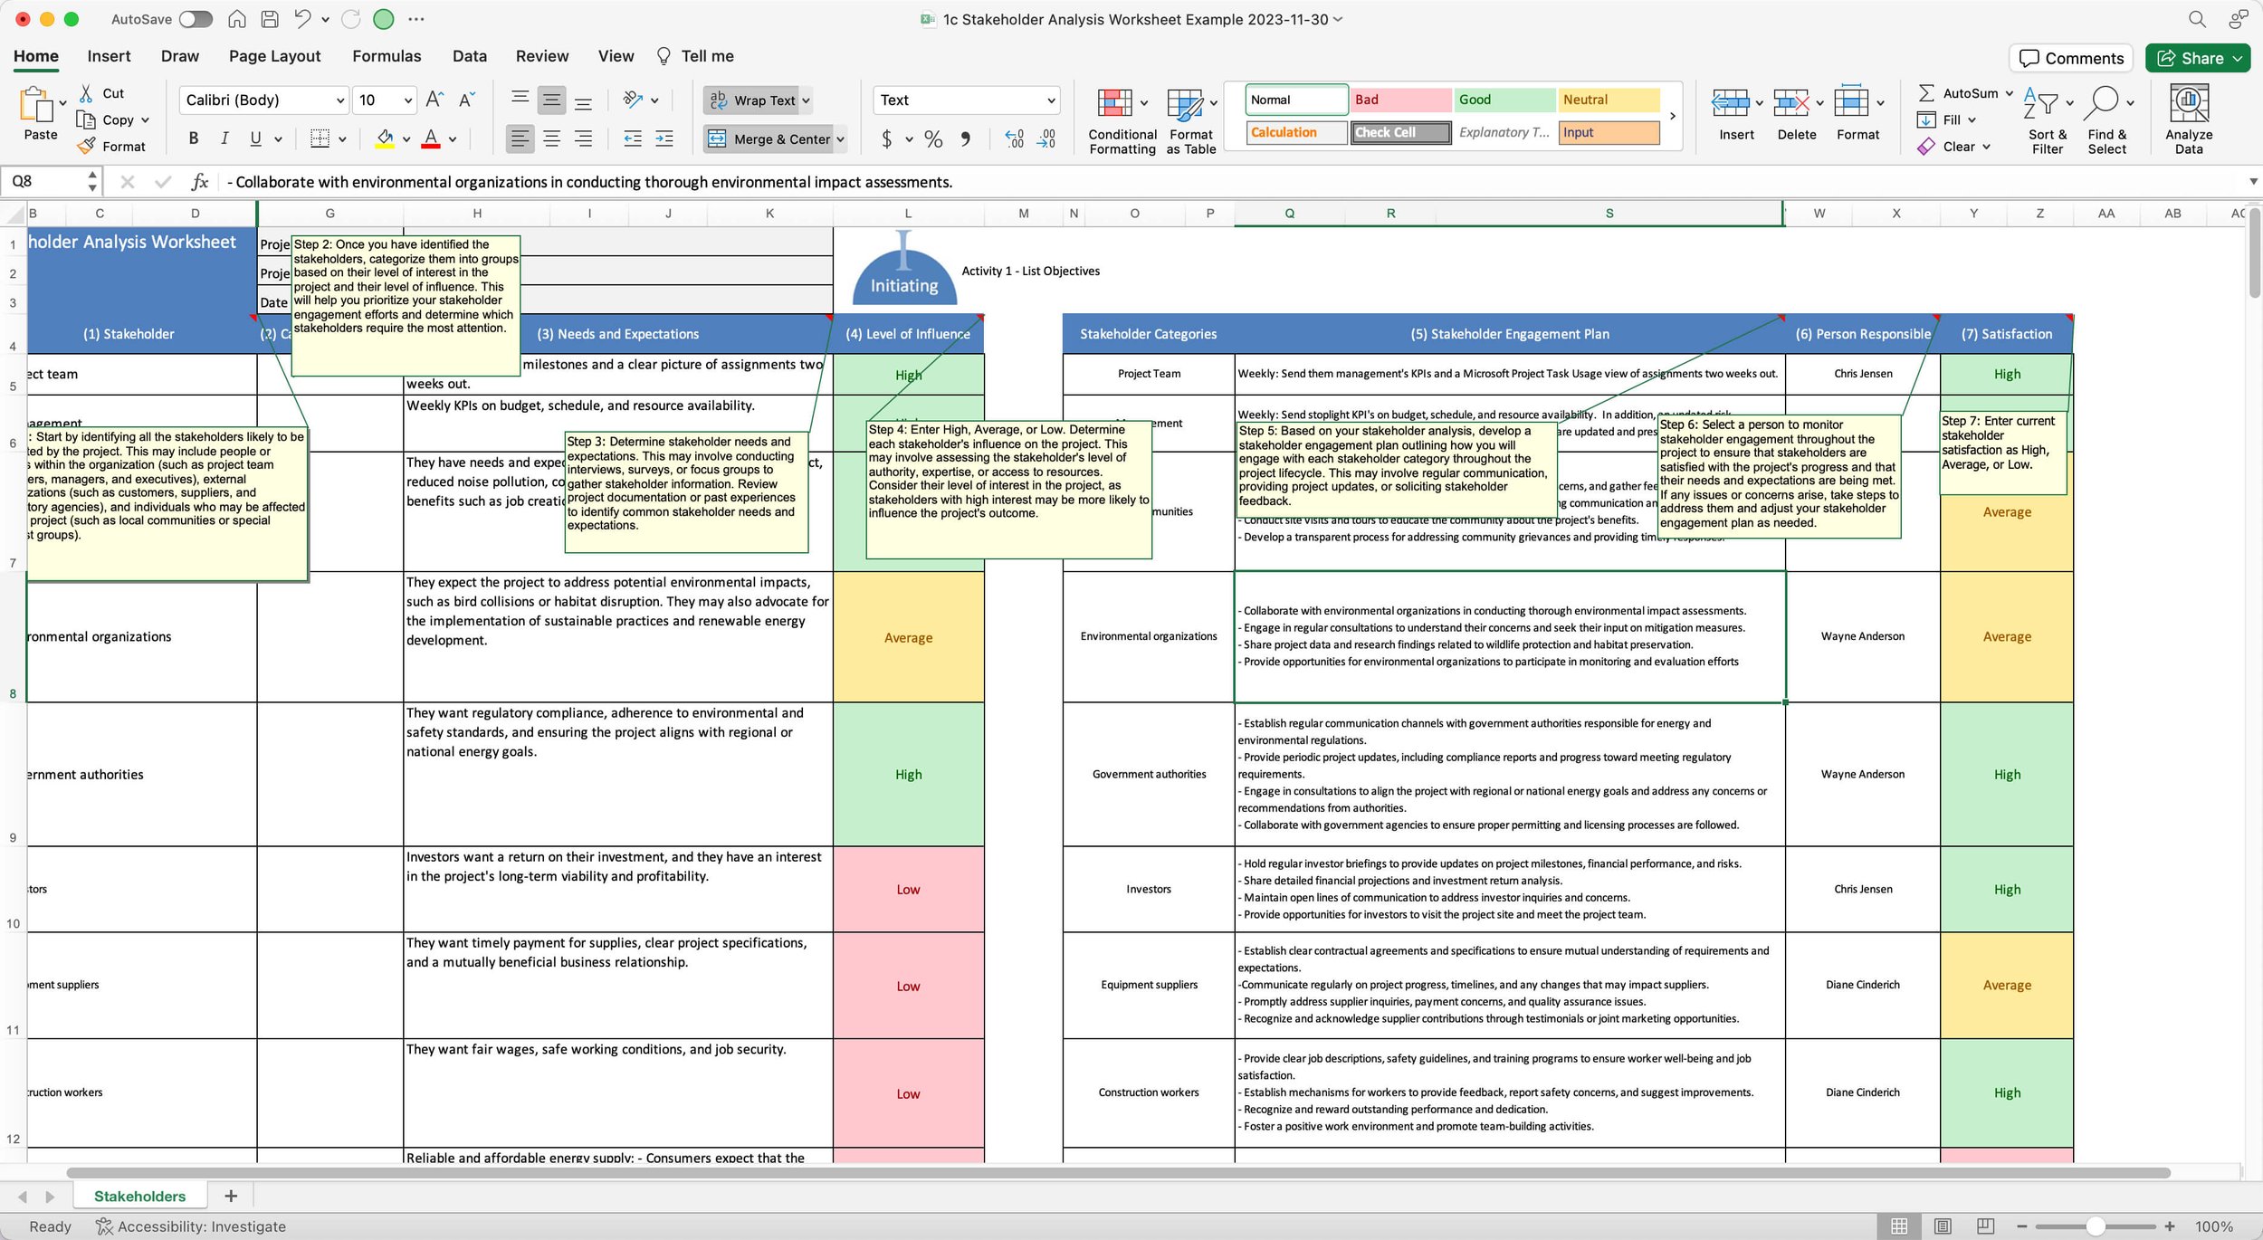The width and height of the screenshot is (2263, 1240).
Task: Apply bold formatting
Action: click(193, 138)
